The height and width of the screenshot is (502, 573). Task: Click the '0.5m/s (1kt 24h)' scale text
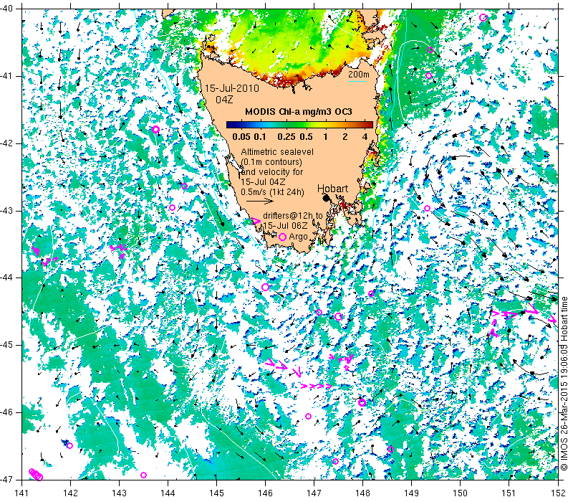coord(273,191)
